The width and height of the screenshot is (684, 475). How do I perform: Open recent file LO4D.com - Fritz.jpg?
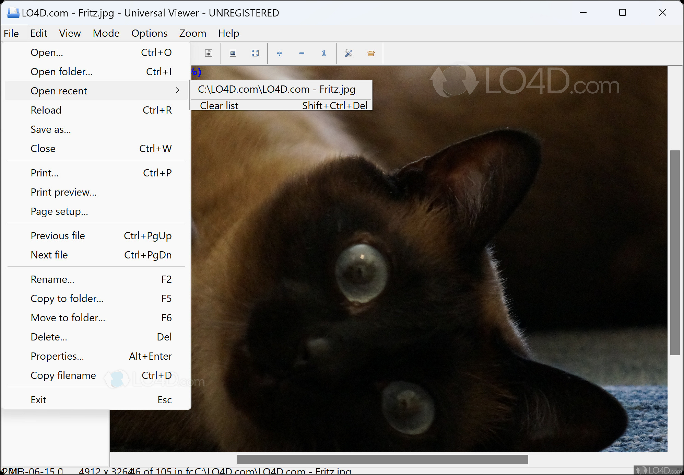pyautogui.click(x=276, y=90)
